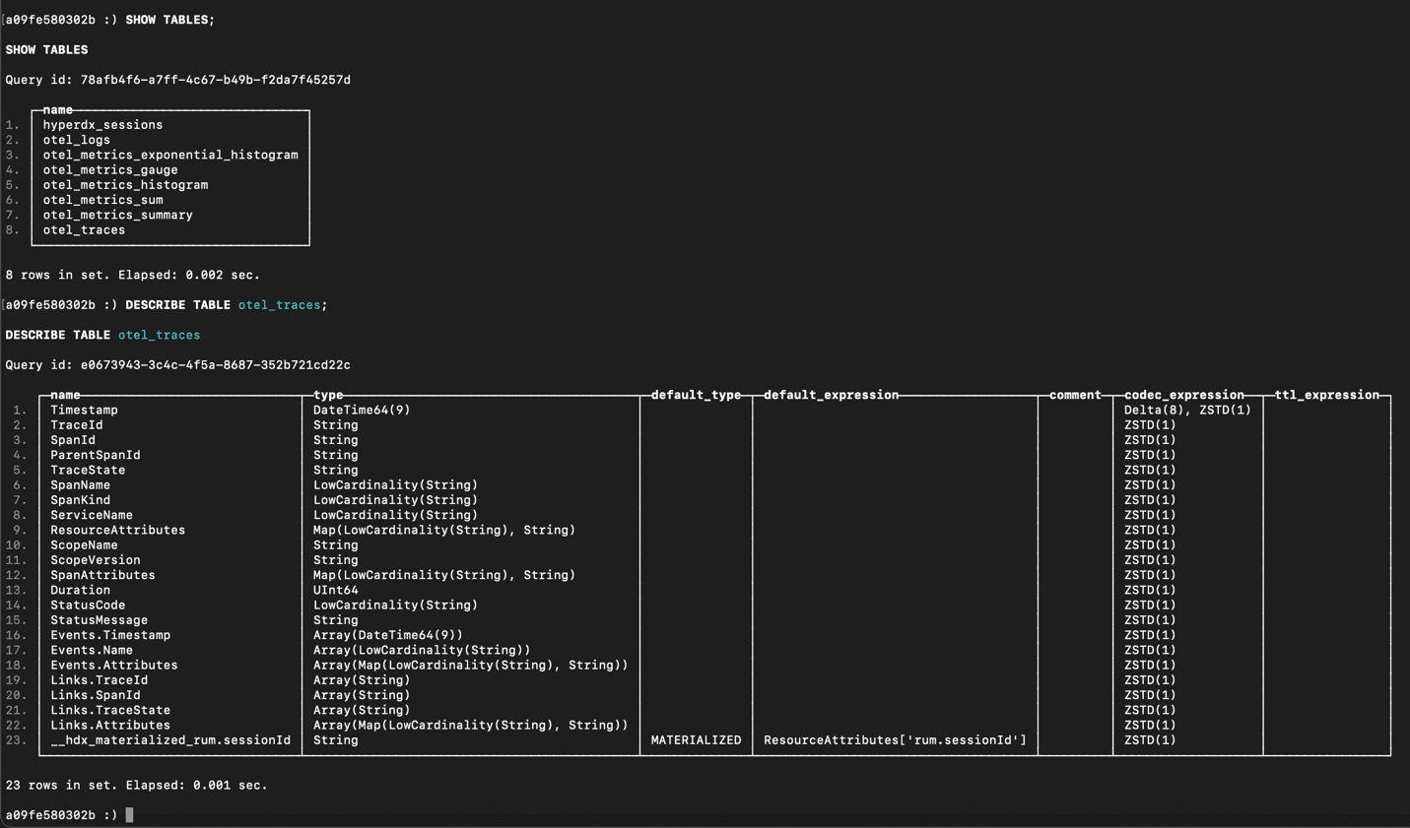Viewport: 1410px width, 828px height.
Task: Click DateTime64(9) type of Timestamp
Action: pyautogui.click(x=362, y=410)
